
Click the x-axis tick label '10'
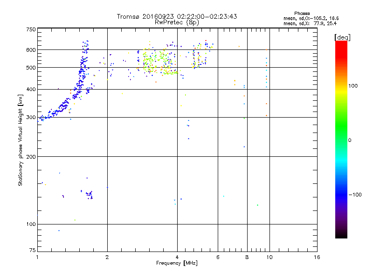[x=269, y=257]
